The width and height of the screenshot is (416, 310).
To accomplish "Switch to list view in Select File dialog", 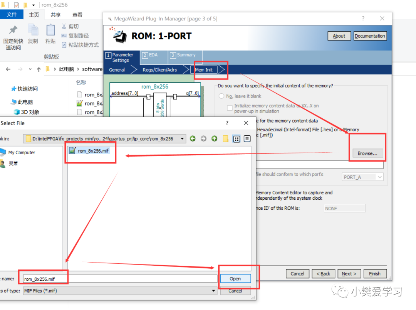I will [x=237, y=139].
